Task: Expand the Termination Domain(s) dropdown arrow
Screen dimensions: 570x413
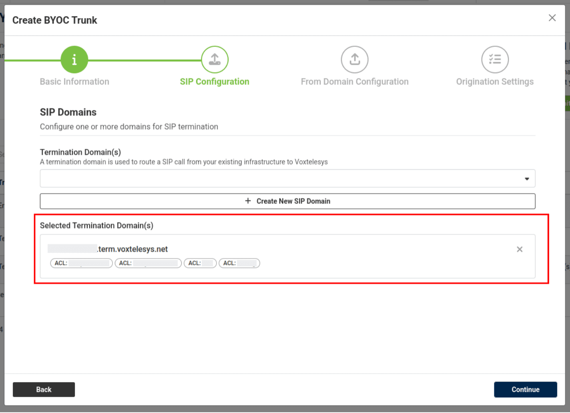Action: point(527,179)
